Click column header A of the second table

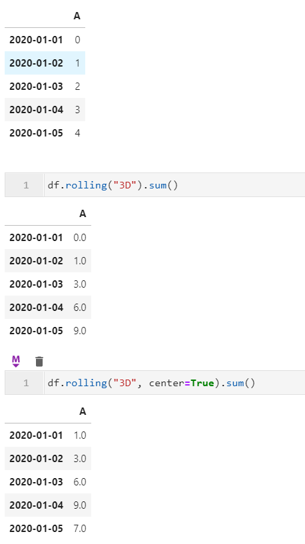pos(83,214)
